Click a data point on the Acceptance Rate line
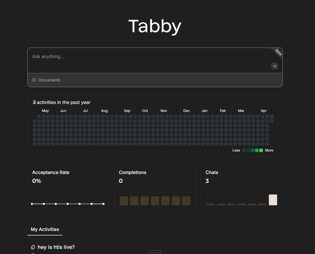315x254 pixels. coord(68,204)
